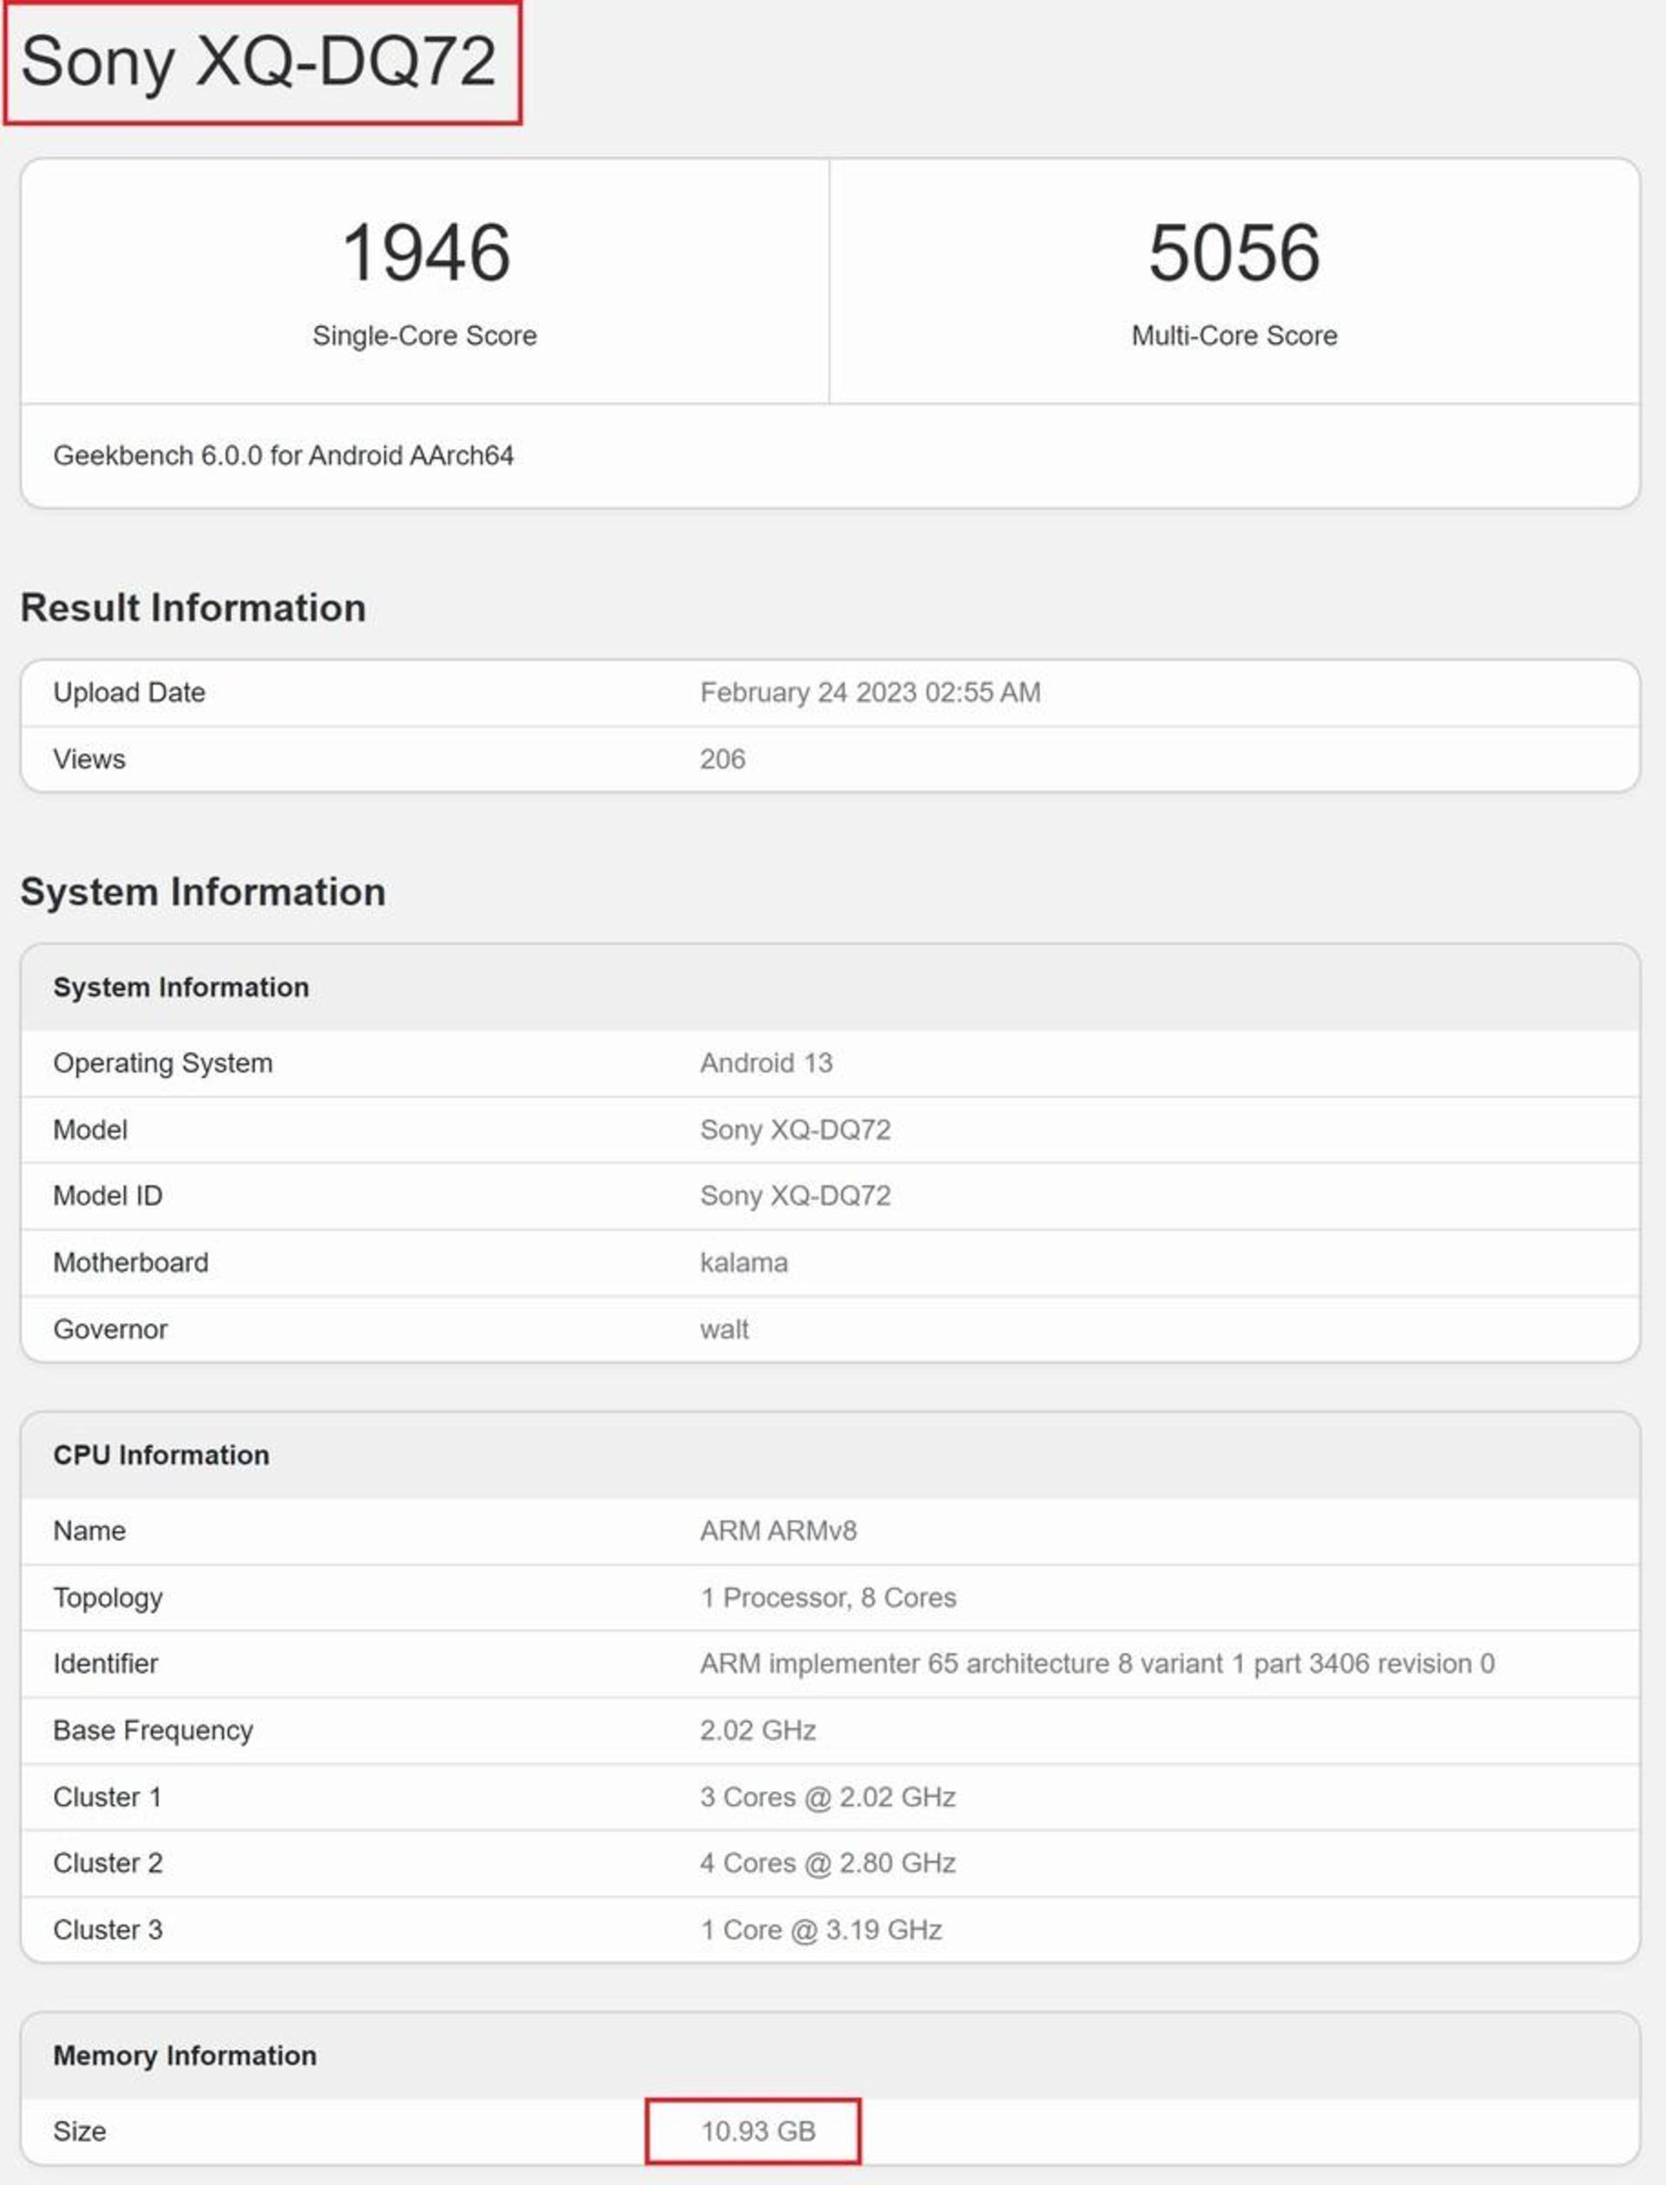Click the 1946 single-core score number
The height and width of the screenshot is (2185, 1666).
425,253
